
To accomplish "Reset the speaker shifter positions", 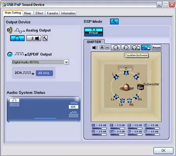I will (156, 47).
